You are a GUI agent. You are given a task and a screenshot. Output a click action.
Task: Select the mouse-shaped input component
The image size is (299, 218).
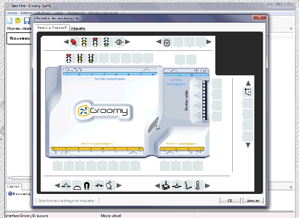pos(109,186)
